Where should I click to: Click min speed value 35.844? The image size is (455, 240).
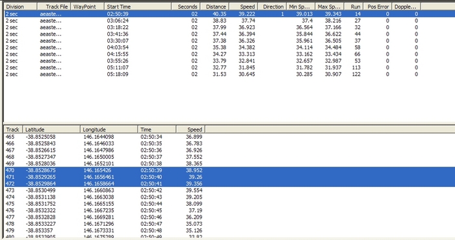click(304, 34)
